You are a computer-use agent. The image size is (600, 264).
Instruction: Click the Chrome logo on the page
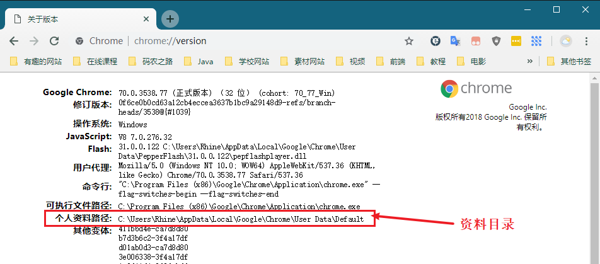[476, 88]
